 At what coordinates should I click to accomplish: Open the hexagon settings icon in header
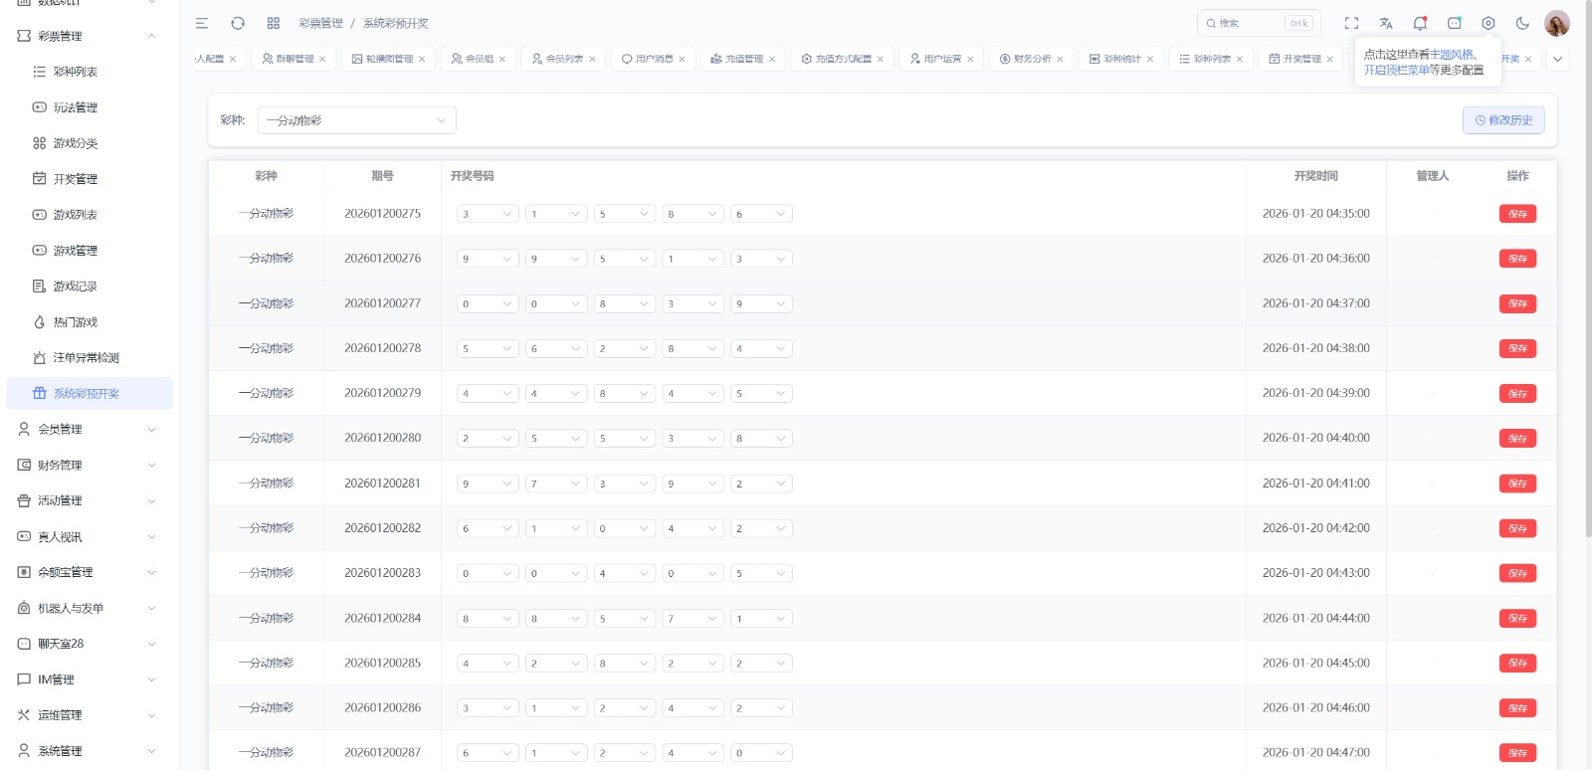(1489, 23)
